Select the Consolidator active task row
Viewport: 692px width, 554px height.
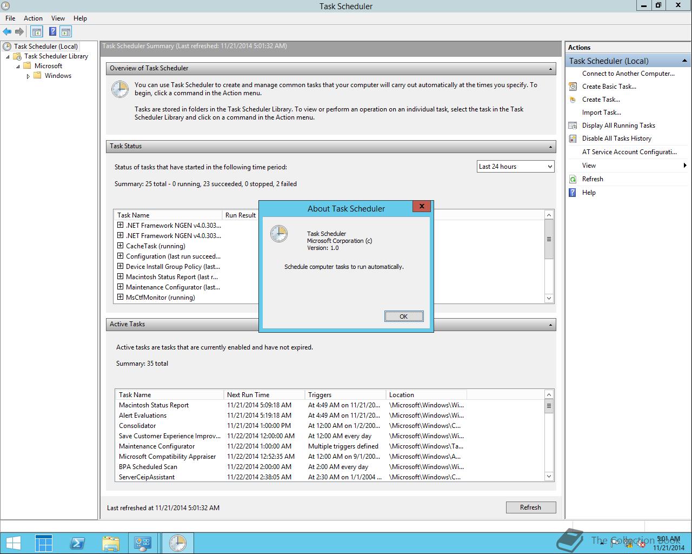click(x=330, y=426)
